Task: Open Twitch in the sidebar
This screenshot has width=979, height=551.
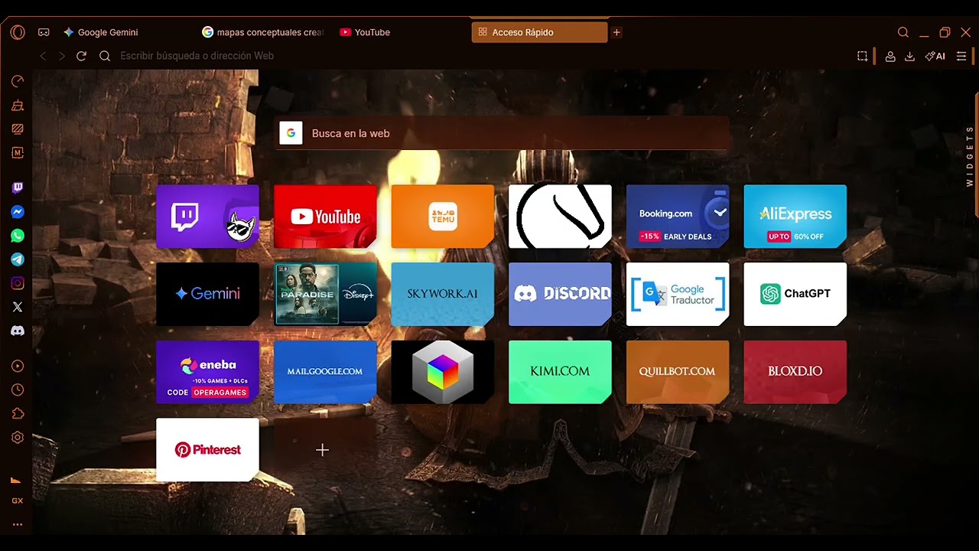Action: [x=18, y=188]
